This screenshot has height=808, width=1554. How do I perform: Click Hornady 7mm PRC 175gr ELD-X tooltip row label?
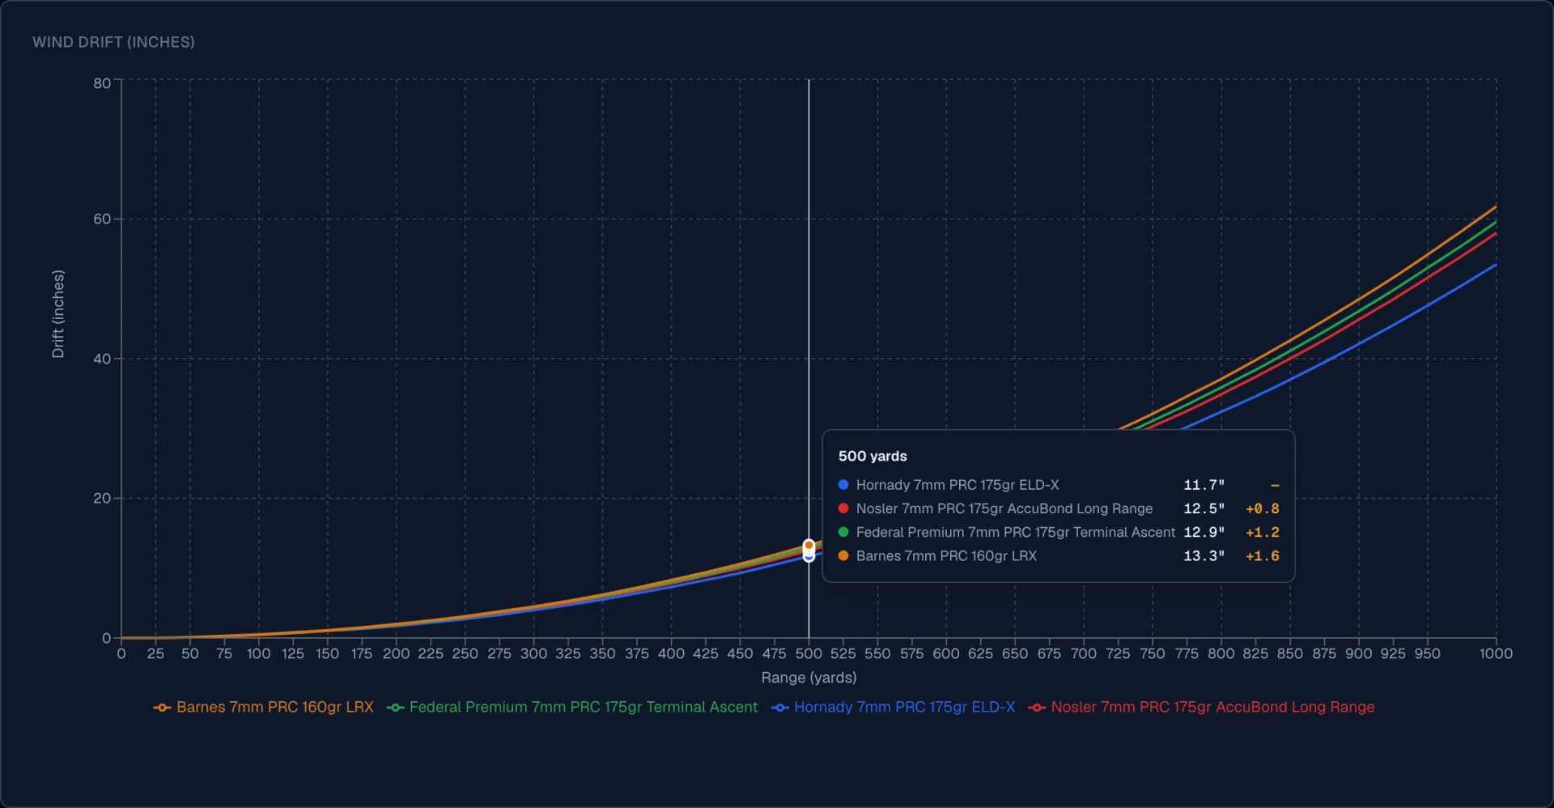click(957, 485)
